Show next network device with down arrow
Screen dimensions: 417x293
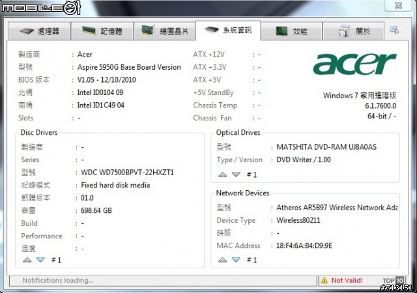click(x=236, y=260)
